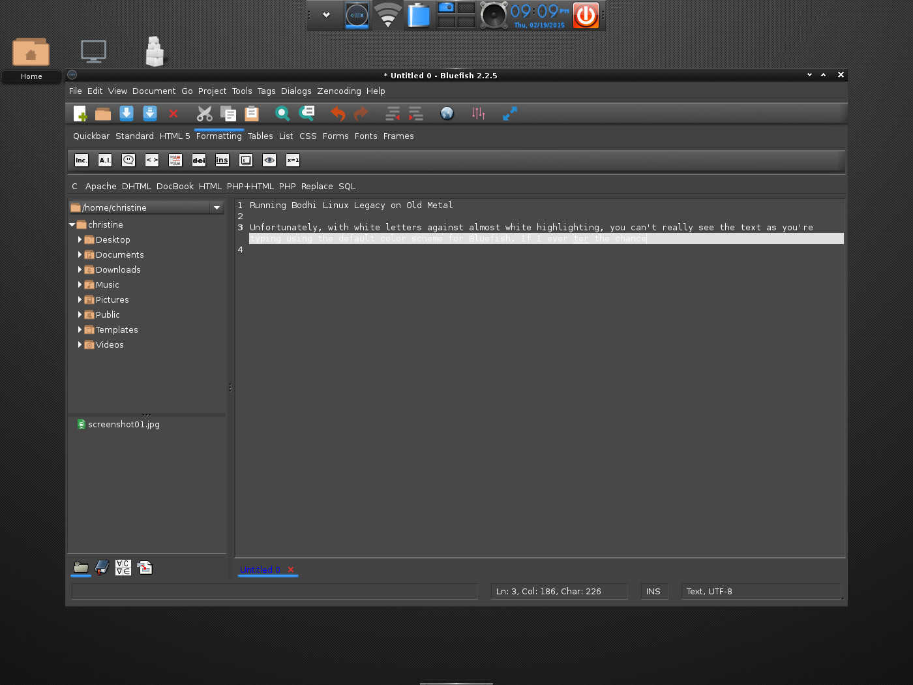Paste from the clipboard toolbar icon

(252, 114)
